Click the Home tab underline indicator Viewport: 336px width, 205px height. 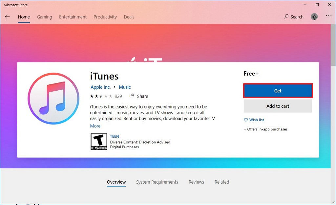tap(24, 22)
